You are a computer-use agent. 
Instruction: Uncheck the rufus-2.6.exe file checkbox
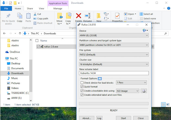click(38, 46)
